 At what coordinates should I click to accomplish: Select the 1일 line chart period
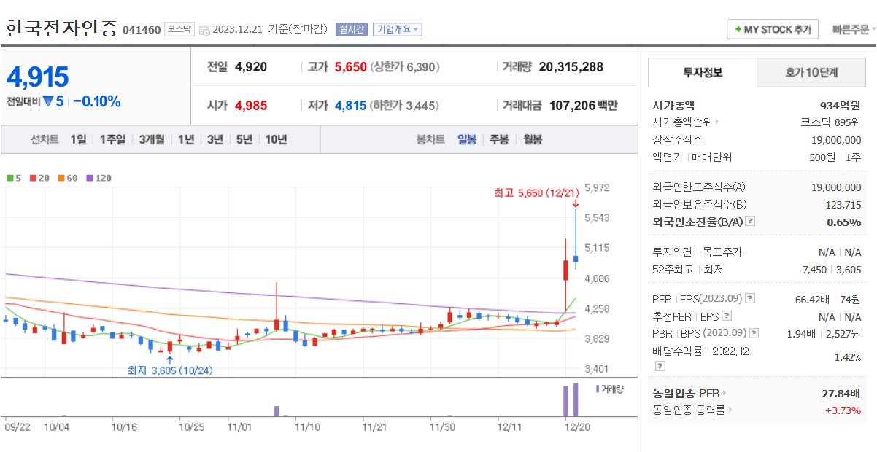point(78,139)
